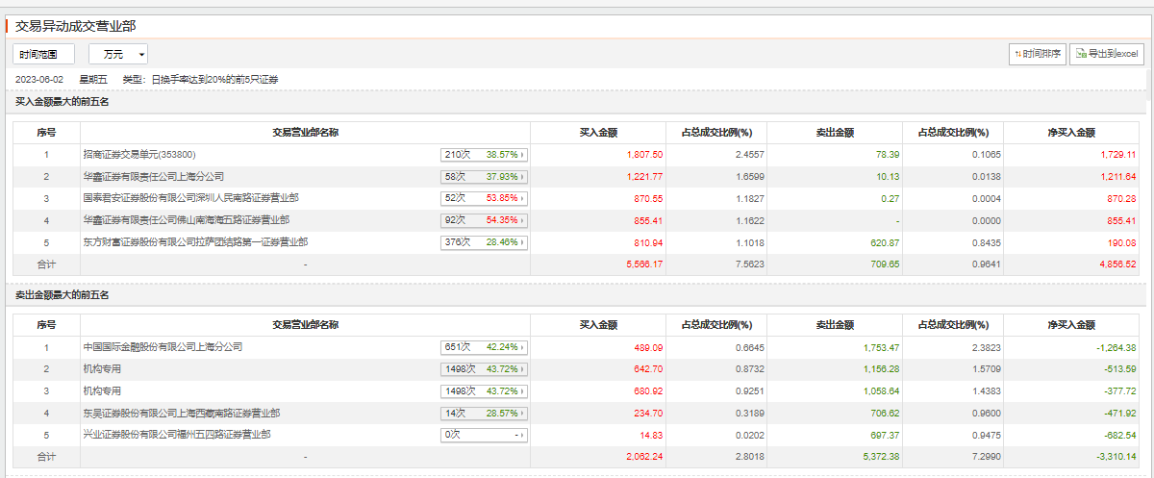Open the 376次 28.46% badge for 东方财富
Viewport: 1154px width, 478px height.
coord(485,242)
